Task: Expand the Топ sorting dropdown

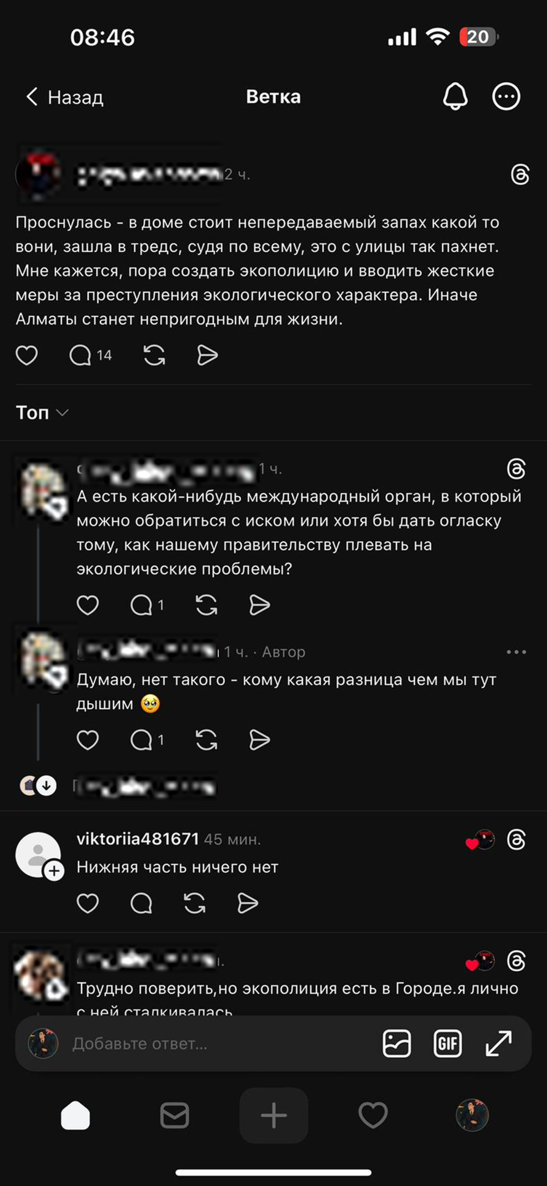Action: 42,413
